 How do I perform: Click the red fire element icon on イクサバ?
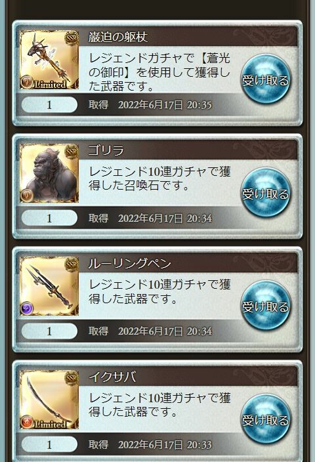tap(27, 421)
